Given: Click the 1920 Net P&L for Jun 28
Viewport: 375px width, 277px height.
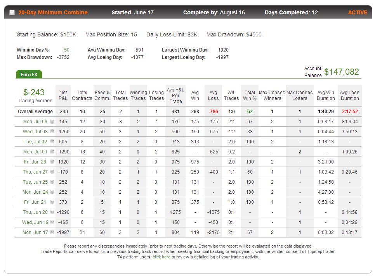Looking at the screenshot, I should coord(63,162).
